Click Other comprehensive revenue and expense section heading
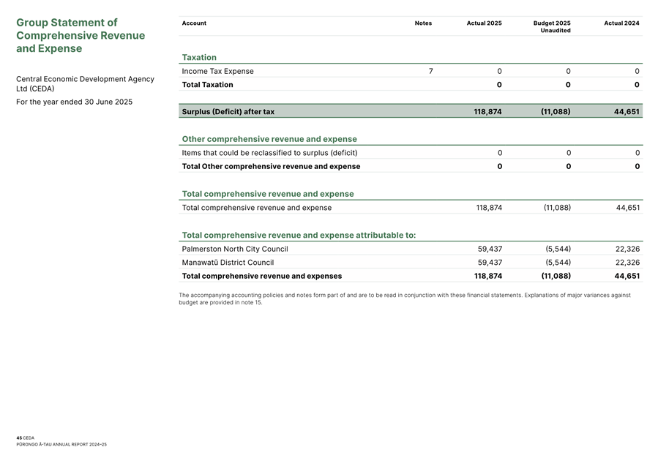Image resolution: width=658 pixels, height=458 pixels. pyautogui.click(x=269, y=139)
